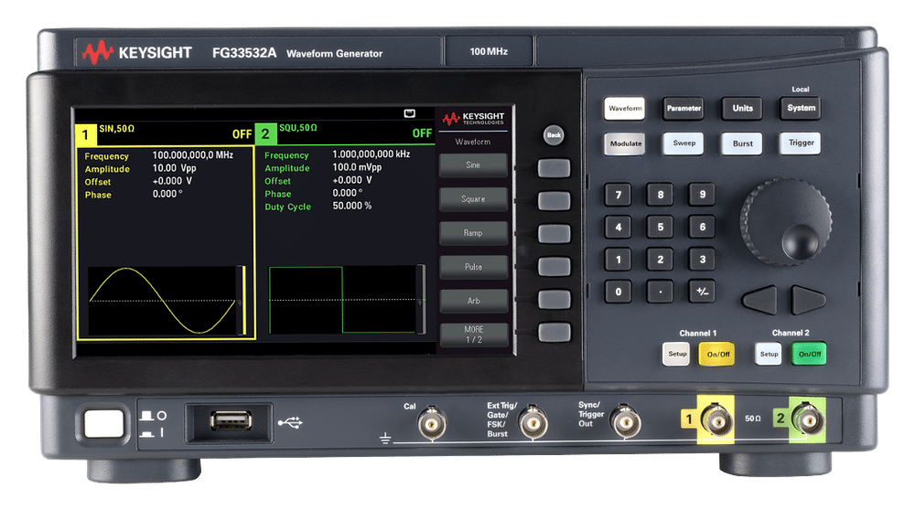Tap numeric key 3
915x510 pixels.
[x=702, y=260]
